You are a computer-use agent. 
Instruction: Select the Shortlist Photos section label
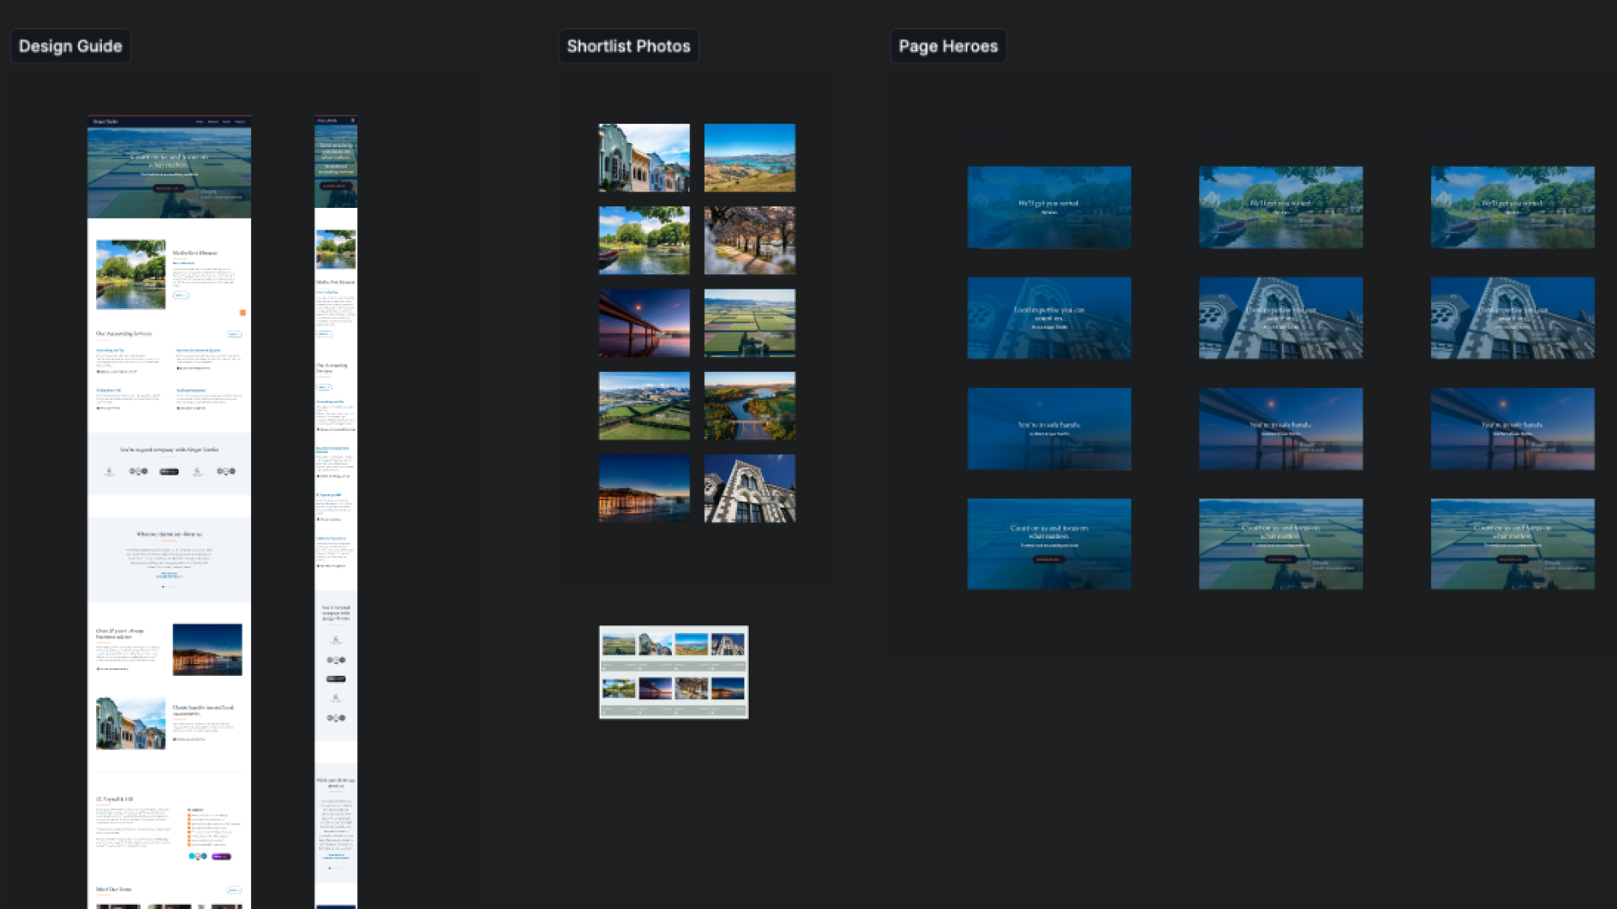click(x=628, y=46)
